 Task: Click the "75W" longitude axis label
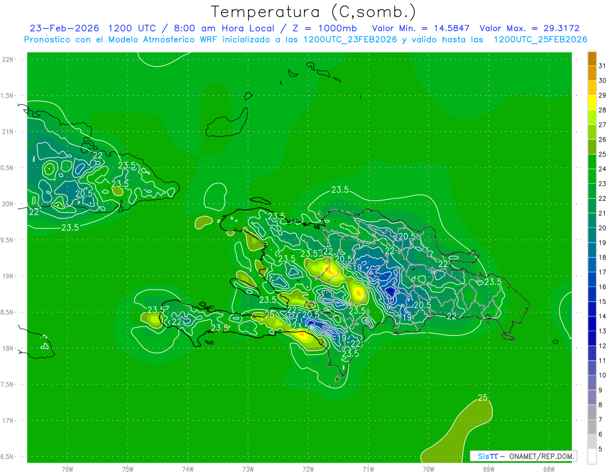tap(128, 469)
